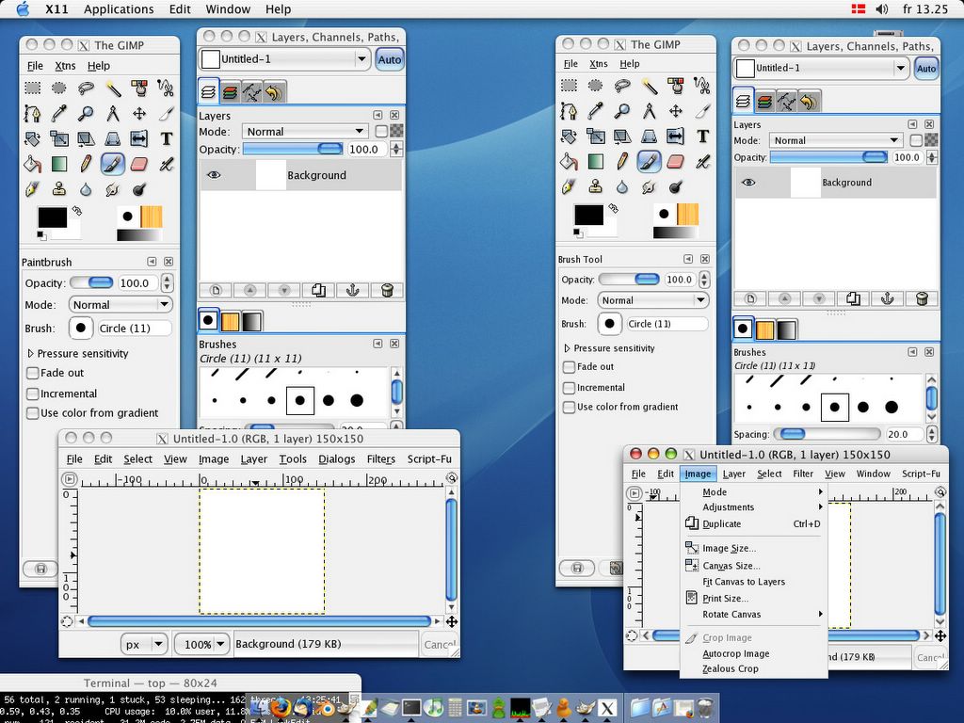This screenshot has height=723, width=964.
Task: Select the Text tool in the left GIMP toolbox
Action: [167, 138]
